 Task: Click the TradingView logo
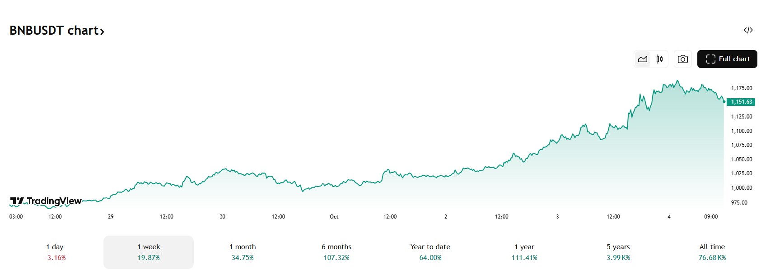tap(46, 201)
